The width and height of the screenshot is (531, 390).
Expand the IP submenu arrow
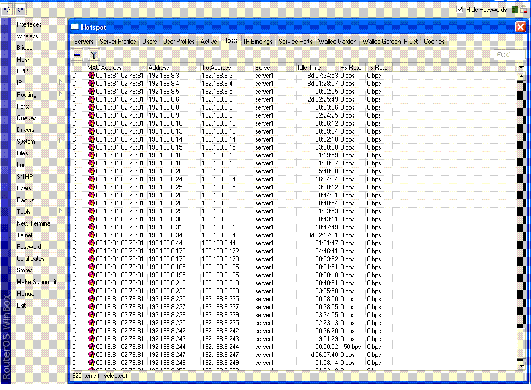pyautogui.click(x=60, y=83)
